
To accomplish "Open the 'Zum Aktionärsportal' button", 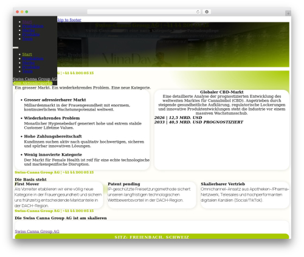I will tap(33, 83).
